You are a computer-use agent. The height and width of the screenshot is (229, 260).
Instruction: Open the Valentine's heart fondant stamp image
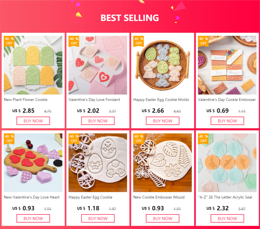click(98, 65)
